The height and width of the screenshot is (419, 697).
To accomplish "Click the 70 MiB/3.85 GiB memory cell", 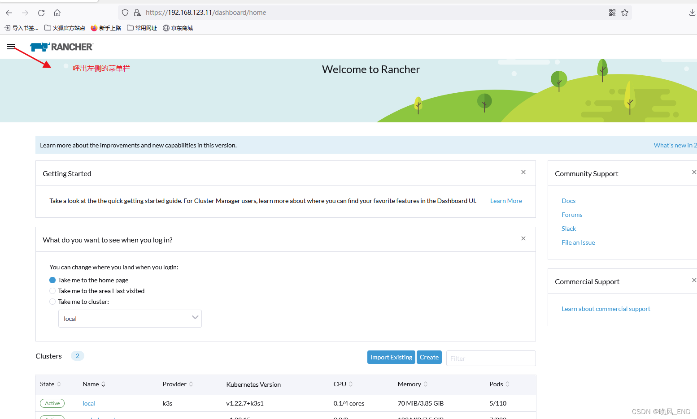I will (x=421, y=403).
